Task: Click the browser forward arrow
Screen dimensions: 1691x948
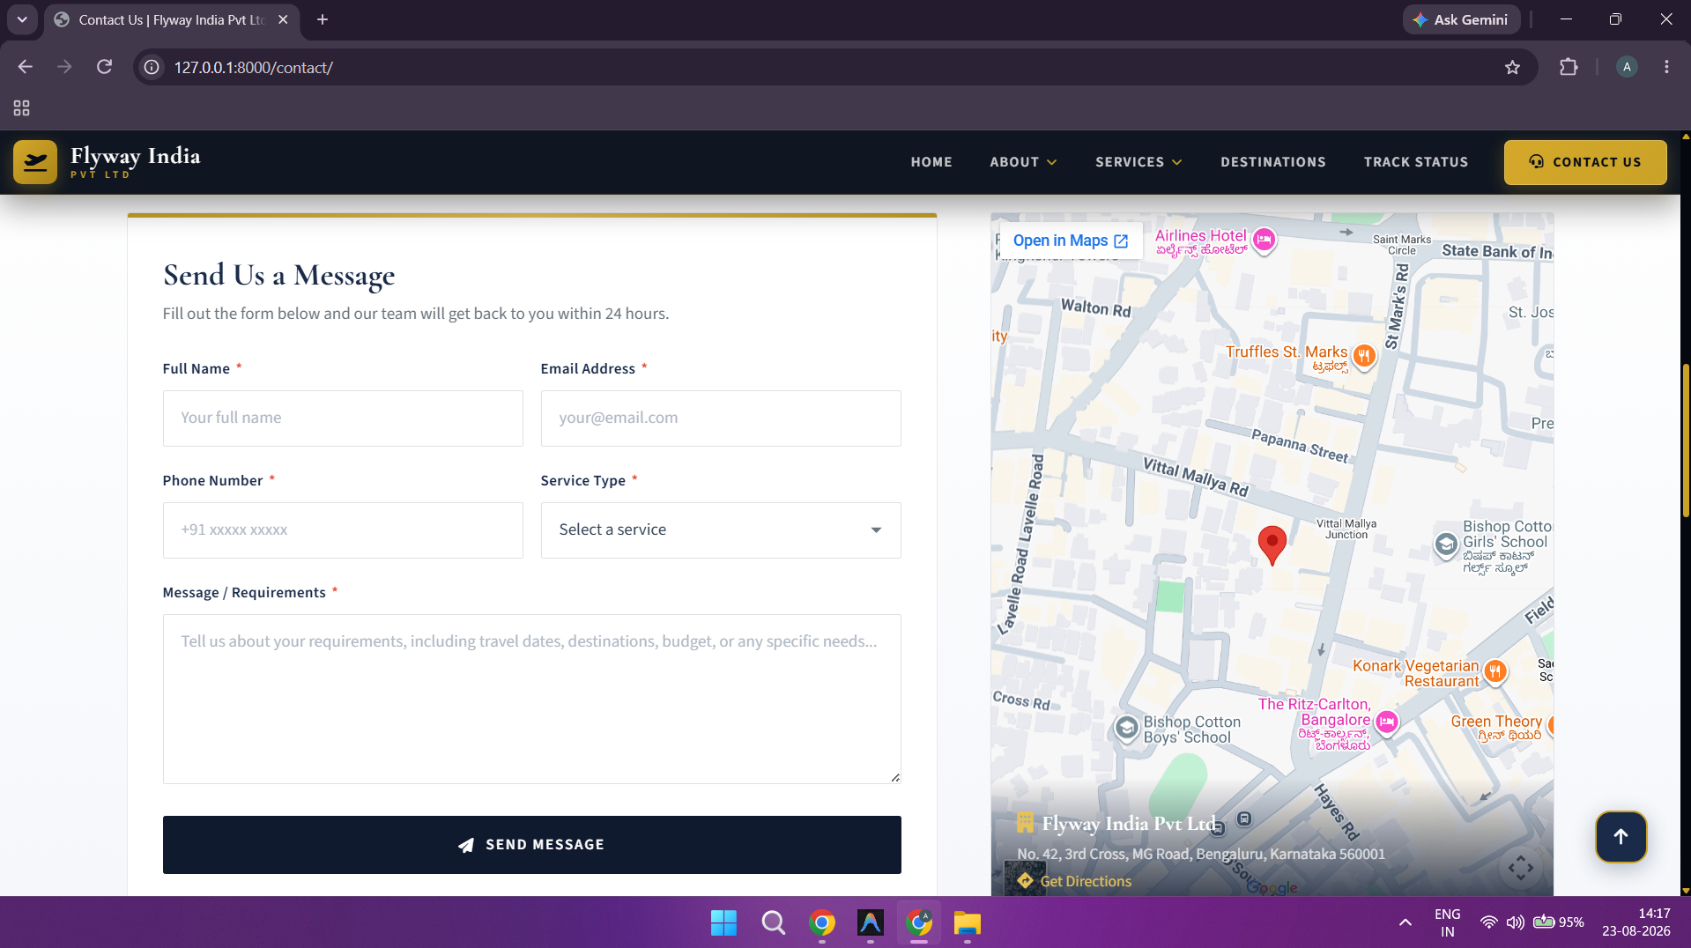Action: coord(64,67)
